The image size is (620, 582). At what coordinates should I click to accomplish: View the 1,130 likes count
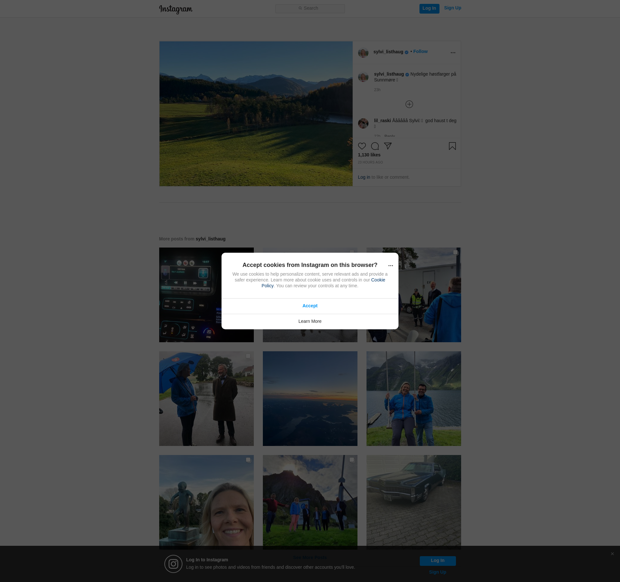(x=369, y=155)
